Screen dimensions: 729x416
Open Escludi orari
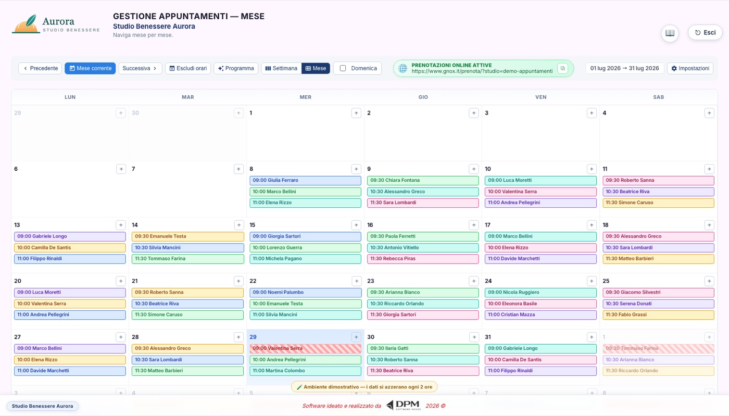coord(188,68)
